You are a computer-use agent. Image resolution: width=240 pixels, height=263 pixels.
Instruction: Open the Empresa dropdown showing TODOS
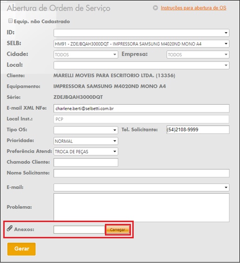tap(198, 54)
